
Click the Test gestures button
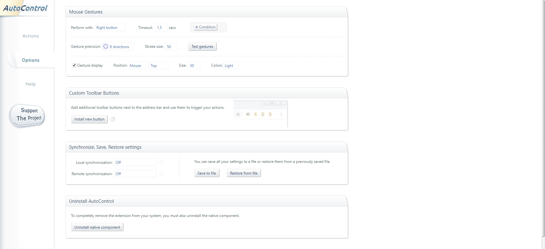coord(202,47)
